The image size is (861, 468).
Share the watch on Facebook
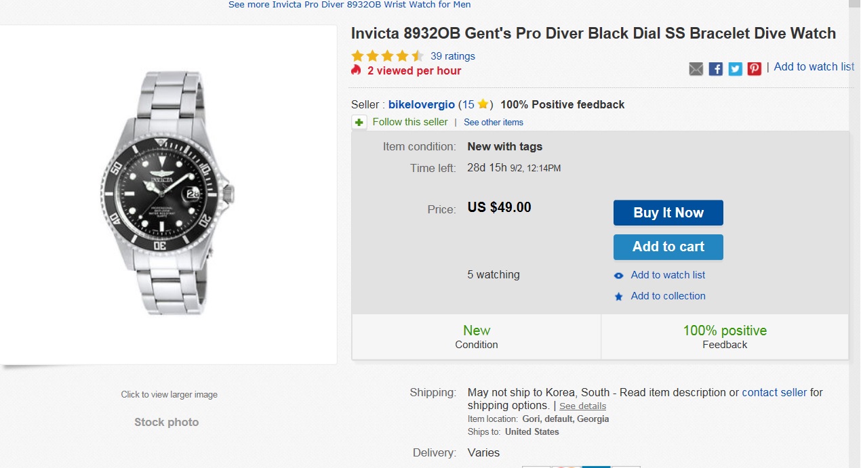click(716, 68)
